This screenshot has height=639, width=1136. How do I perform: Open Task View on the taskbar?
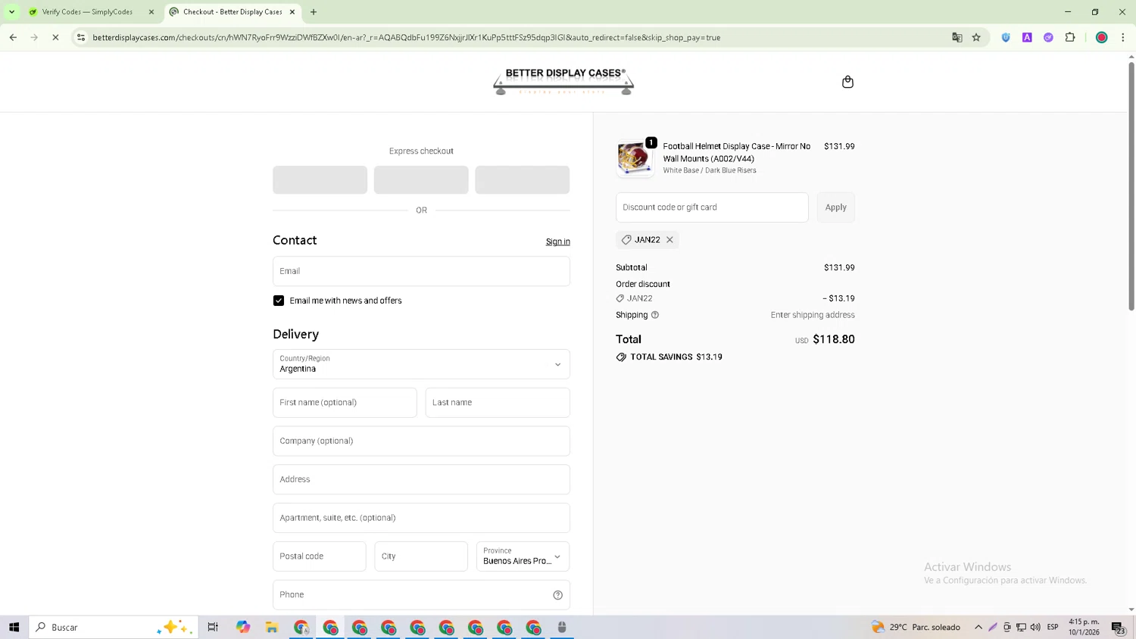pyautogui.click(x=213, y=627)
